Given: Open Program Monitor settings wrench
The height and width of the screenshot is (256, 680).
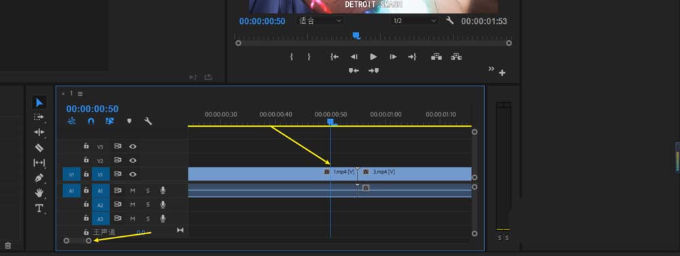Looking at the screenshot, I should point(449,20).
